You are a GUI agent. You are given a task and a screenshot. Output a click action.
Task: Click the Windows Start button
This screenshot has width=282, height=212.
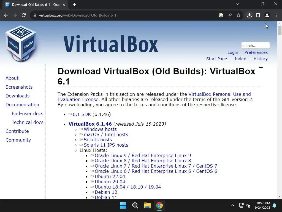coord(123,205)
